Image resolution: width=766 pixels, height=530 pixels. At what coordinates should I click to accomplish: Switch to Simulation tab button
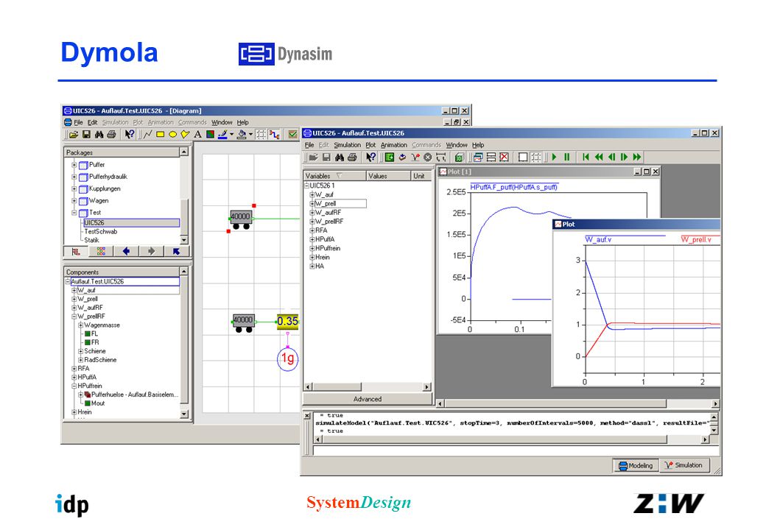coord(684,465)
